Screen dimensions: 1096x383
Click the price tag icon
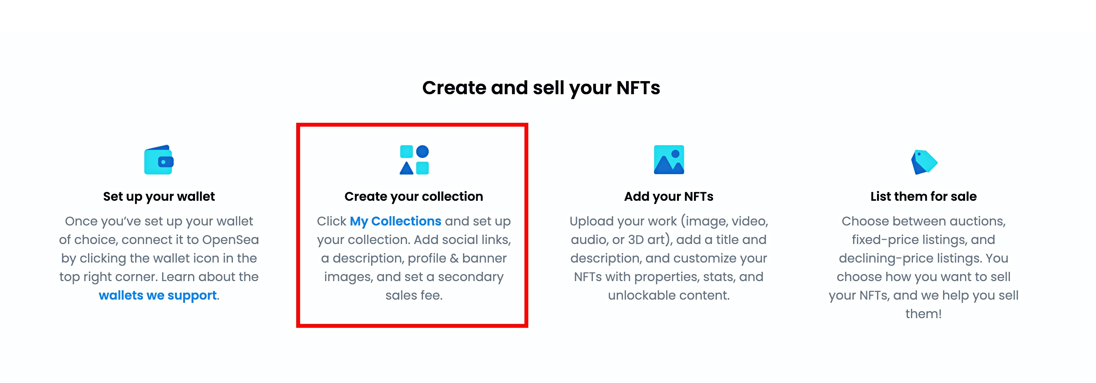point(924,162)
